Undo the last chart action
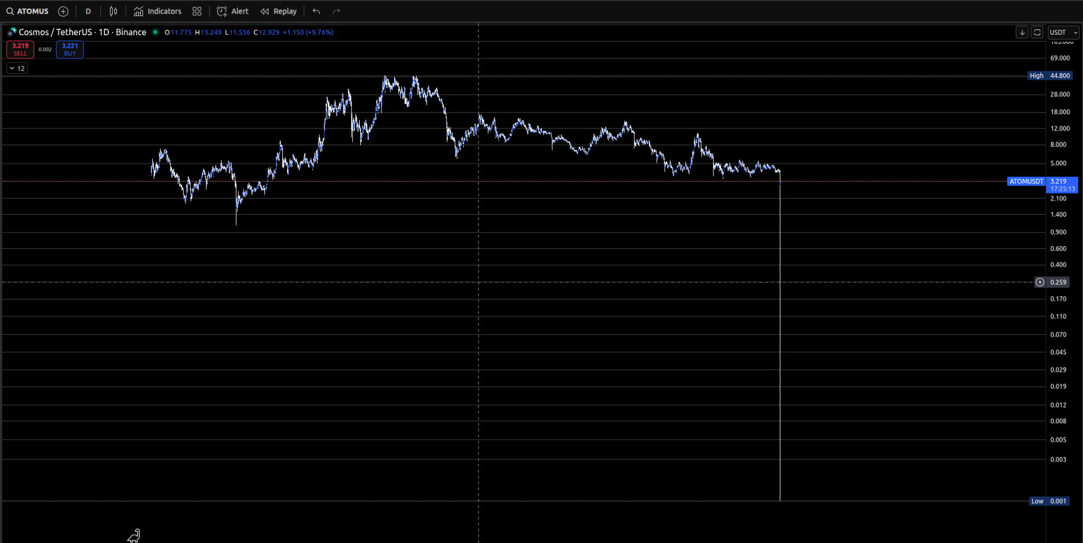Viewport: 1083px width, 543px height. point(316,11)
